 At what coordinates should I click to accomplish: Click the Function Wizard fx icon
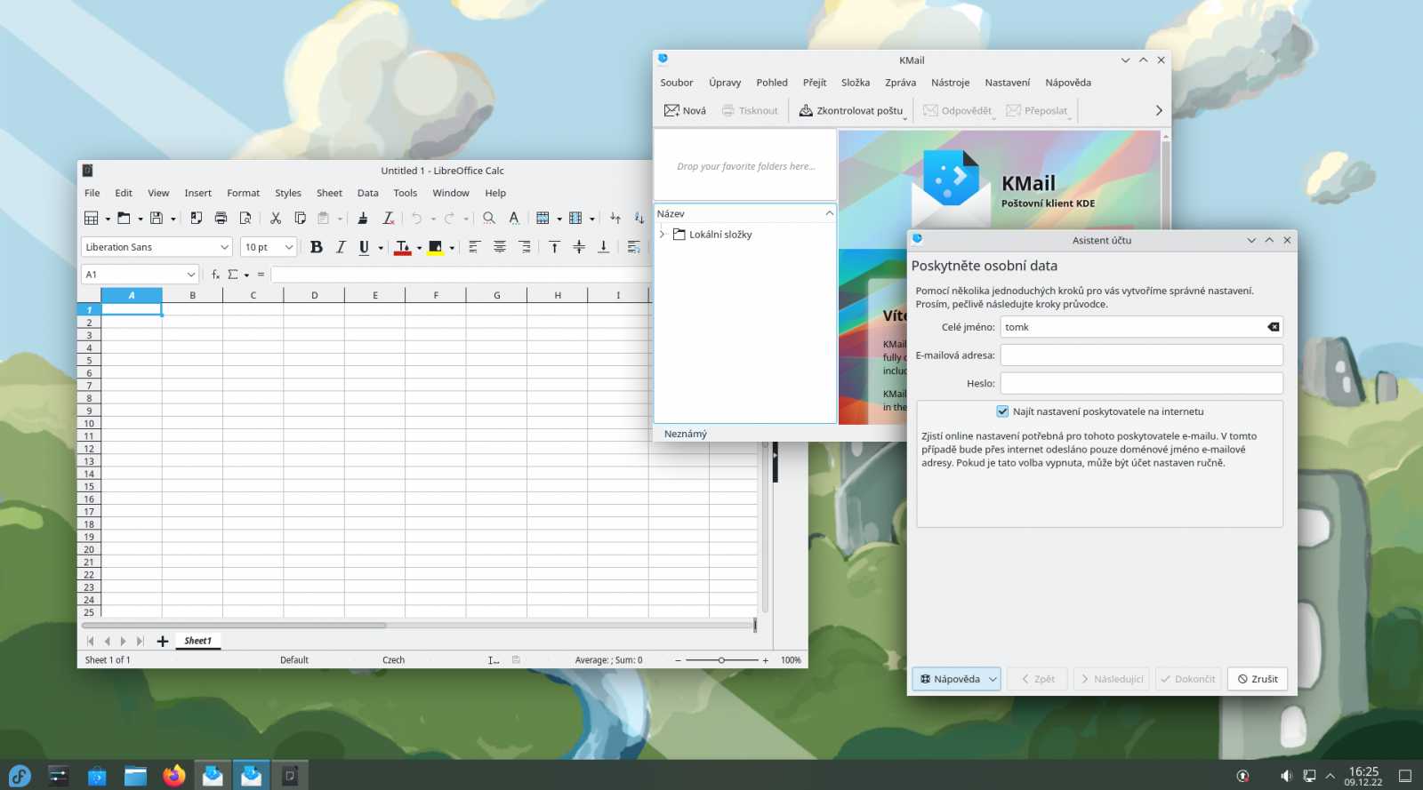coord(215,275)
